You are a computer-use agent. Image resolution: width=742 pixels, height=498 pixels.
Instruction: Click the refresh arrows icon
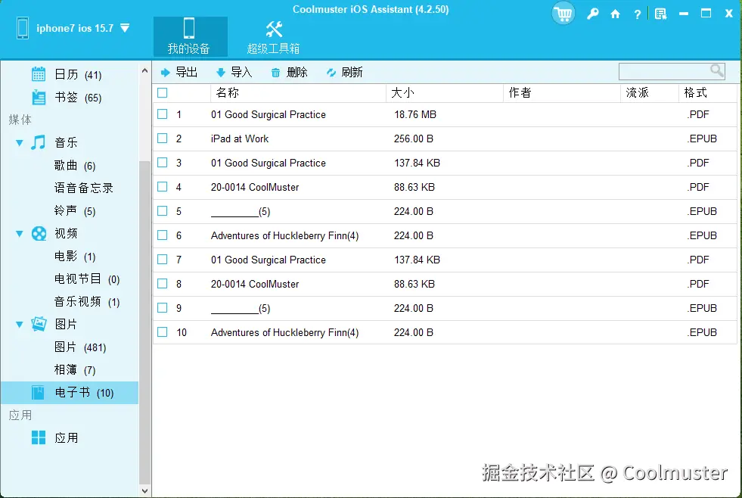tap(331, 73)
